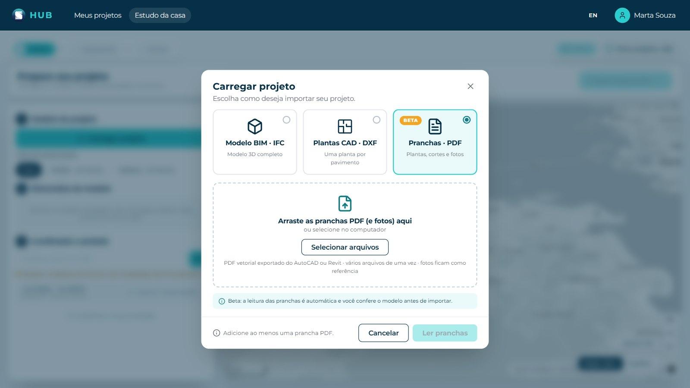Click the 'Beta: a leitura das pranchas' notice text
The width and height of the screenshot is (690, 388).
pos(340,301)
